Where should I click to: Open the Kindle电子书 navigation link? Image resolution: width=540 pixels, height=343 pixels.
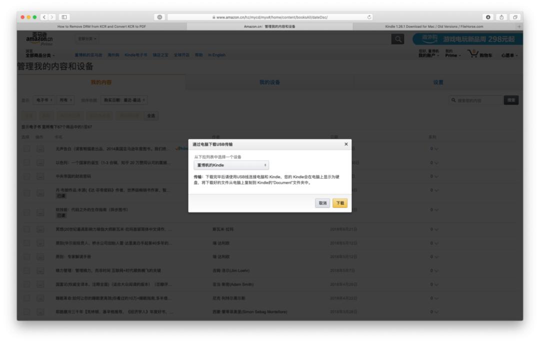click(x=135, y=55)
